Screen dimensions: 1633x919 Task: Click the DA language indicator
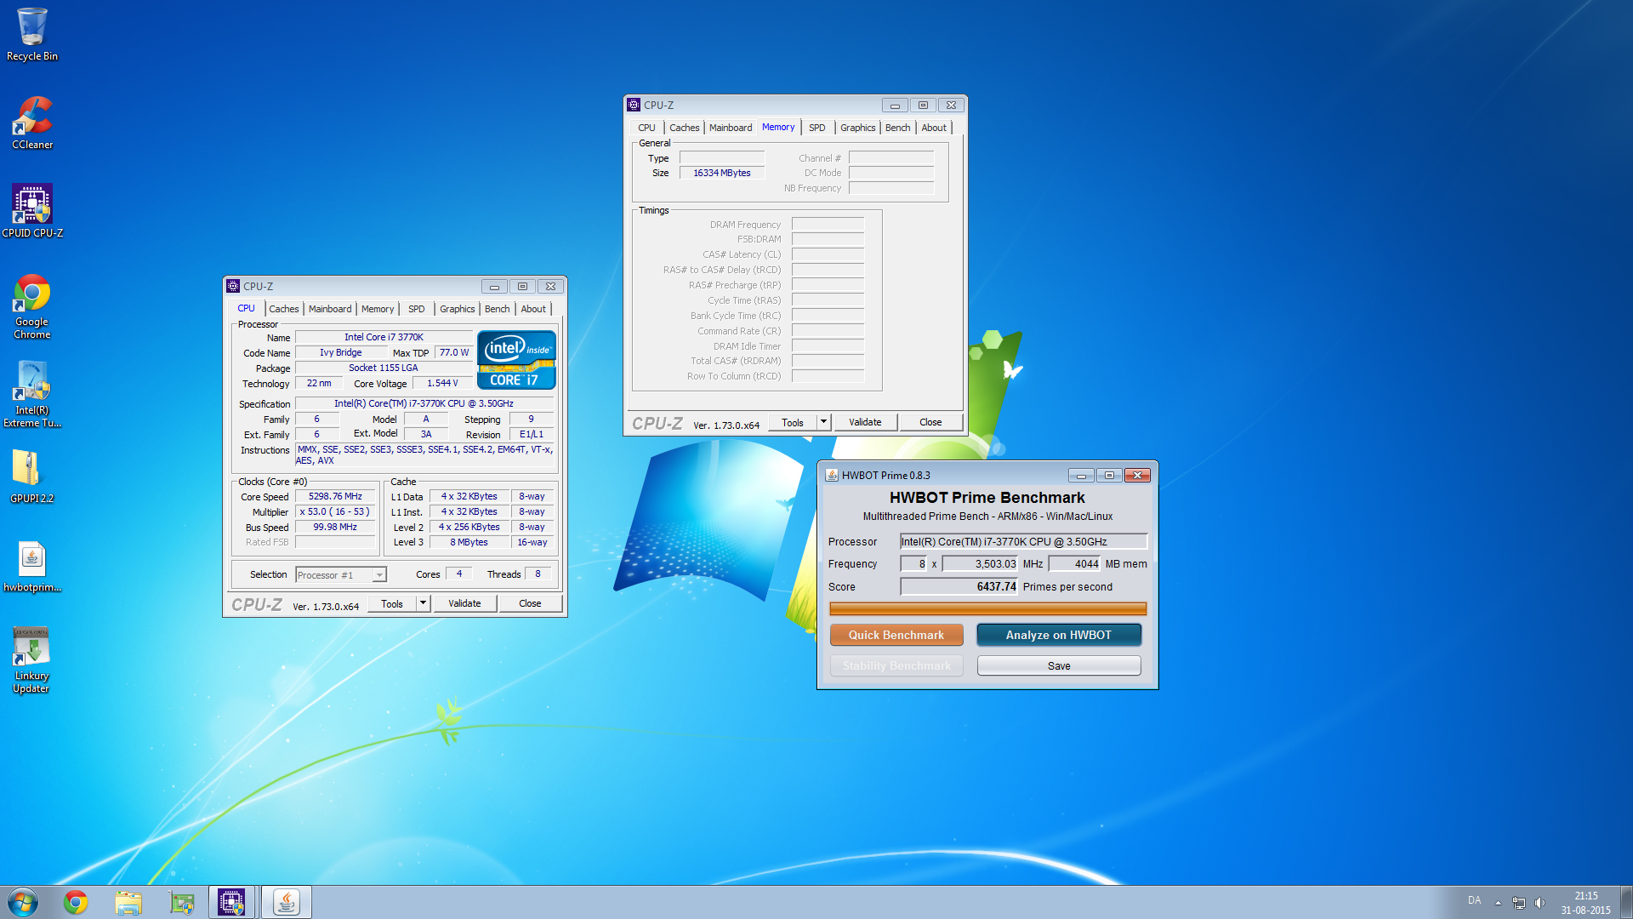(x=1474, y=900)
